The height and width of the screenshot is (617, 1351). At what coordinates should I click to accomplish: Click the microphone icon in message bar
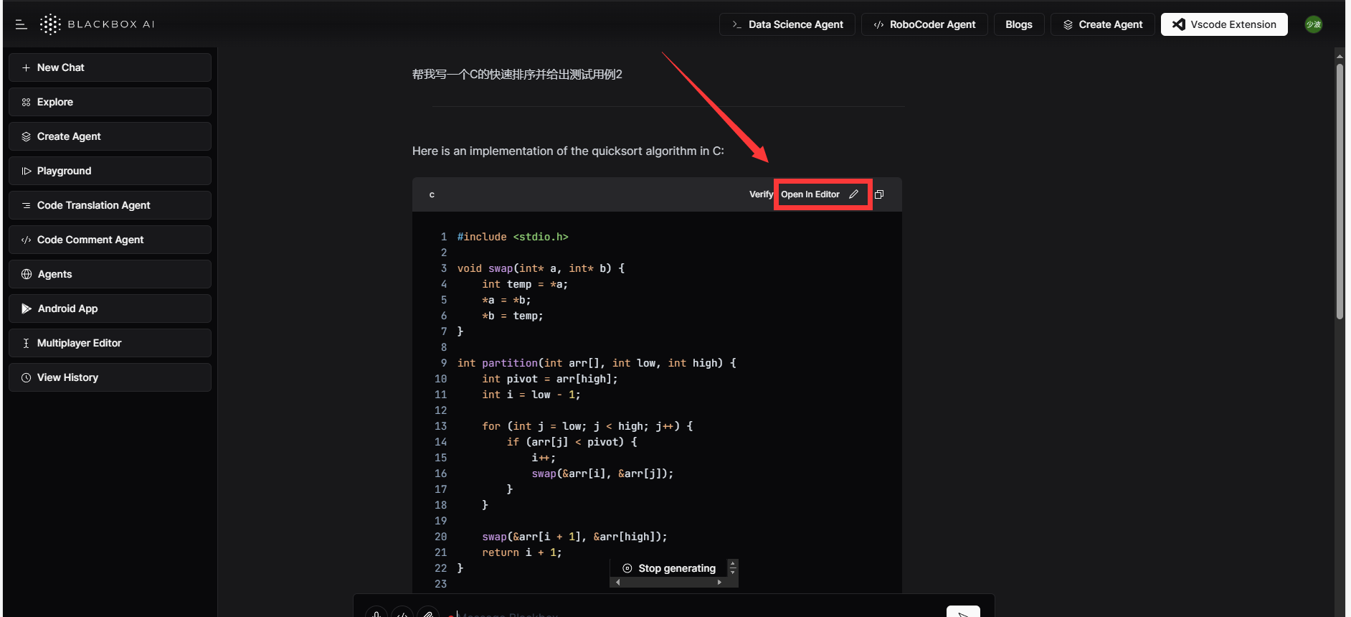tap(376, 613)
